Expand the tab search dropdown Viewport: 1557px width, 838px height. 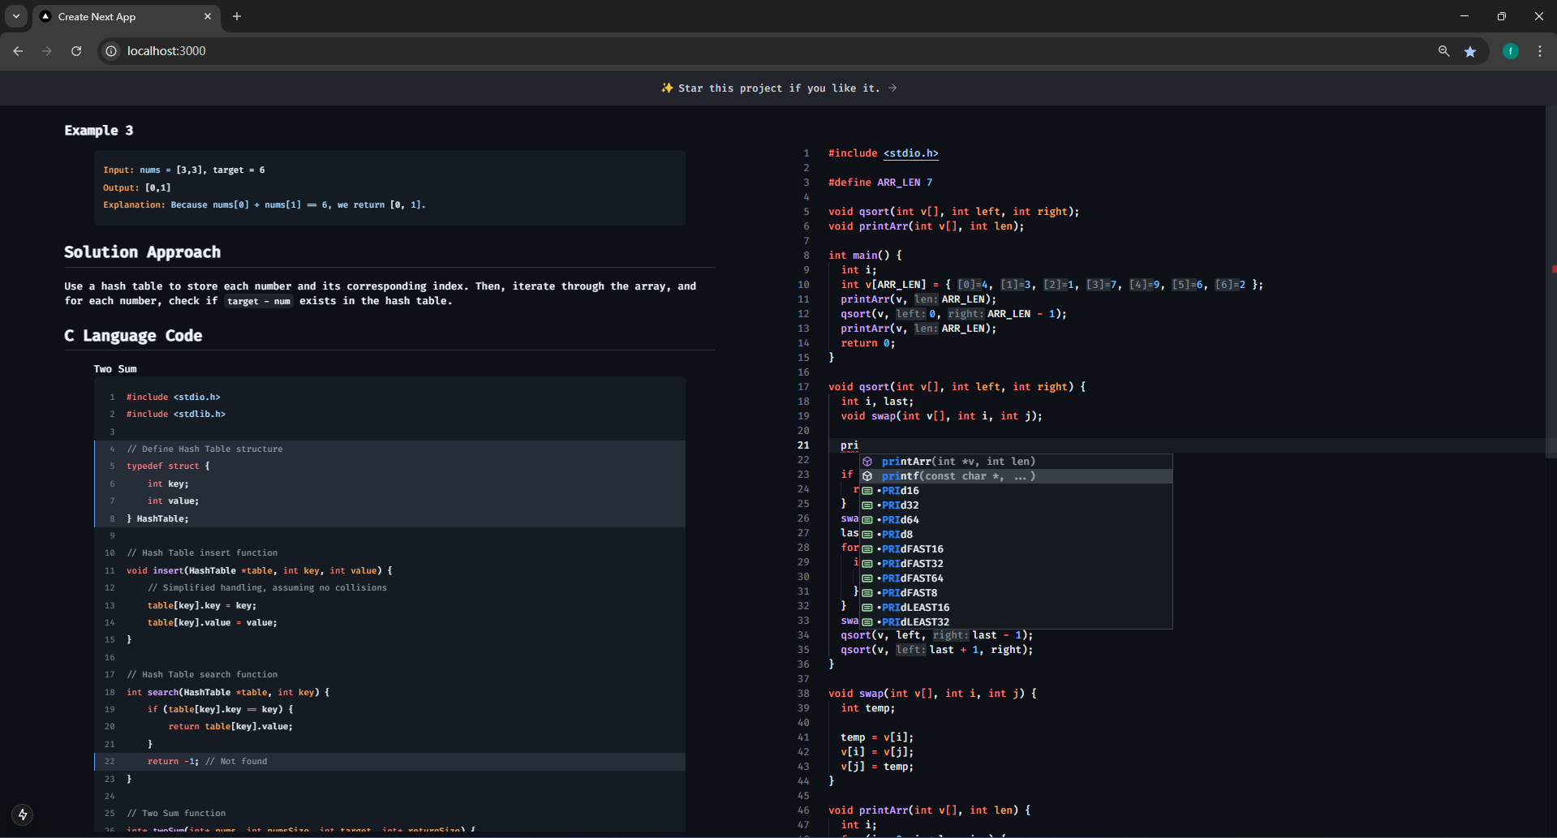(x=16, y=16)
